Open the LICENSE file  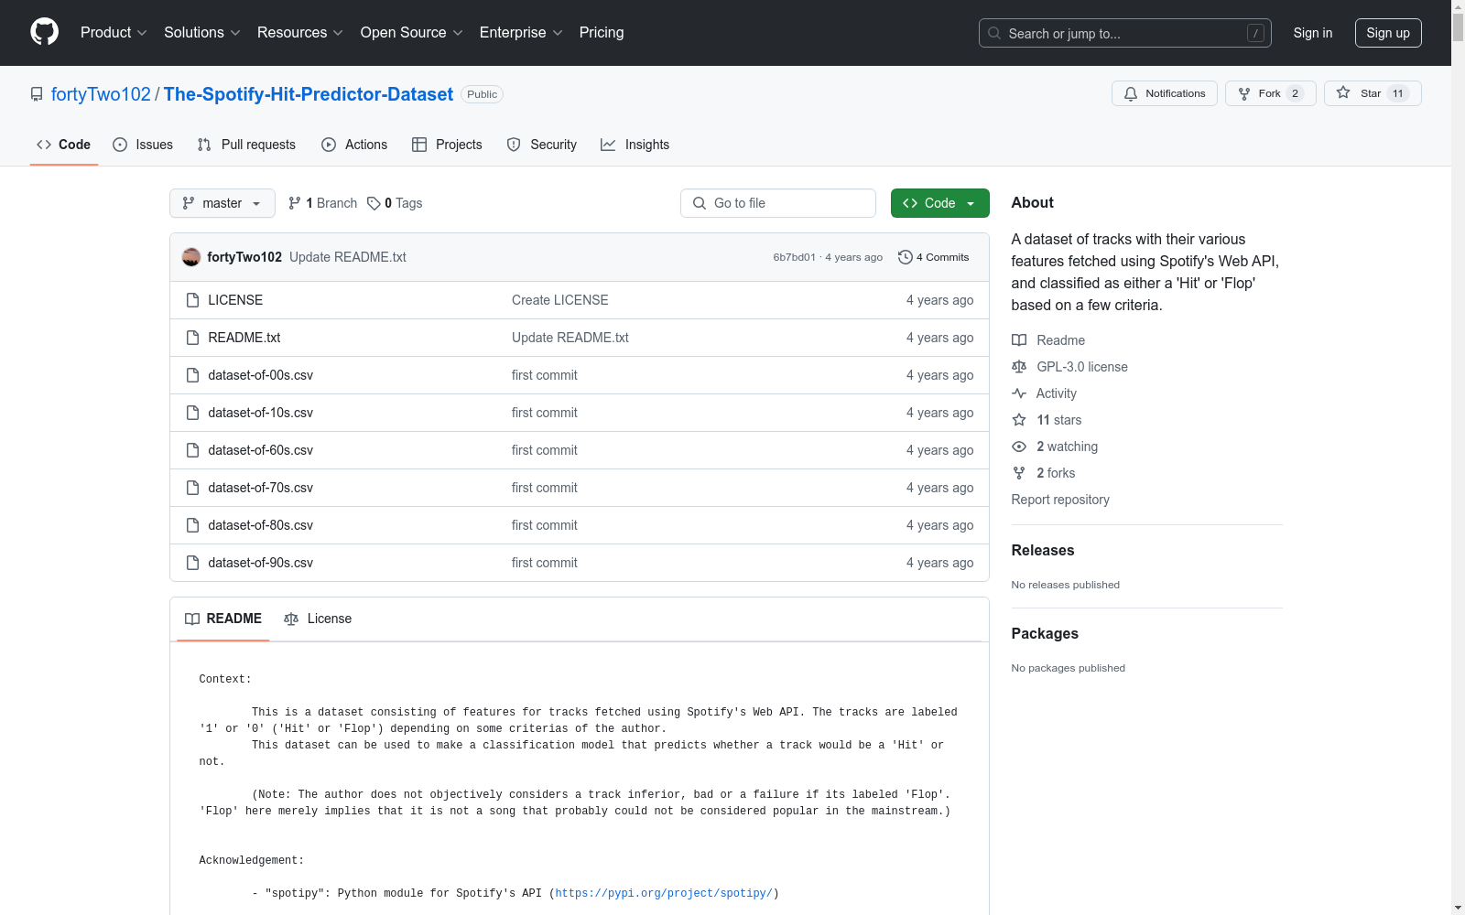coord(235,300)
